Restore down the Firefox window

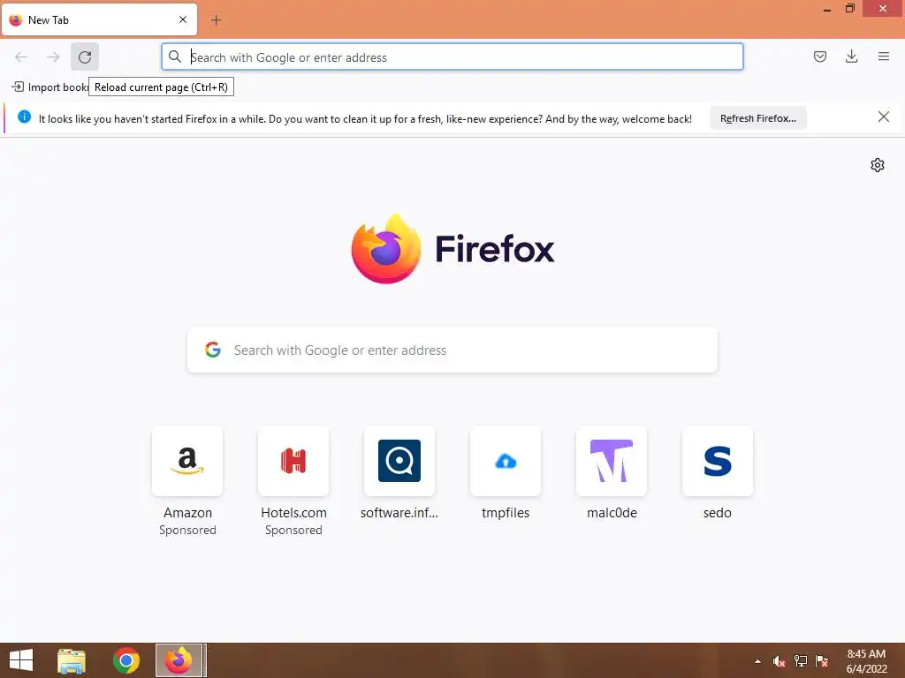[850, 9]
